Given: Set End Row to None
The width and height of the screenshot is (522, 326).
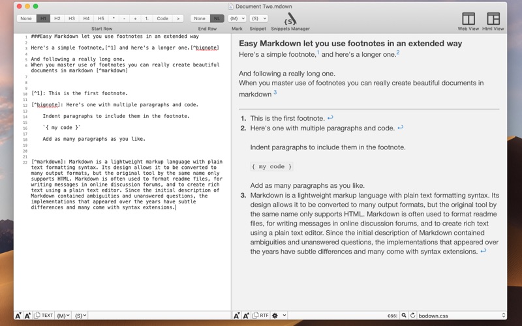Looking at the screenshot, I should point(200,19).
